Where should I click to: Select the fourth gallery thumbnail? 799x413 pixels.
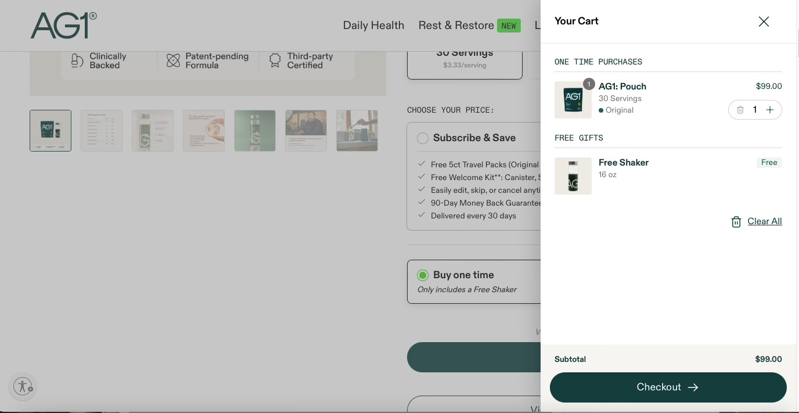click(204, 131)
